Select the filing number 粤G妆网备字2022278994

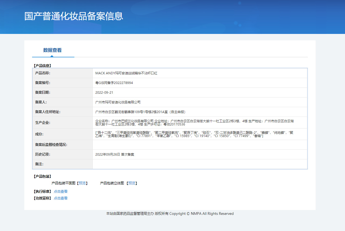(x=114, y=83)
